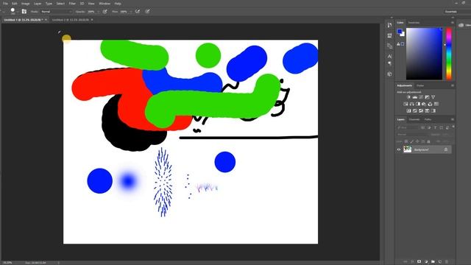This screenshot has width=471, height=265.
Task: Open the Properties panel icon
Action: [x=389, y=35]
